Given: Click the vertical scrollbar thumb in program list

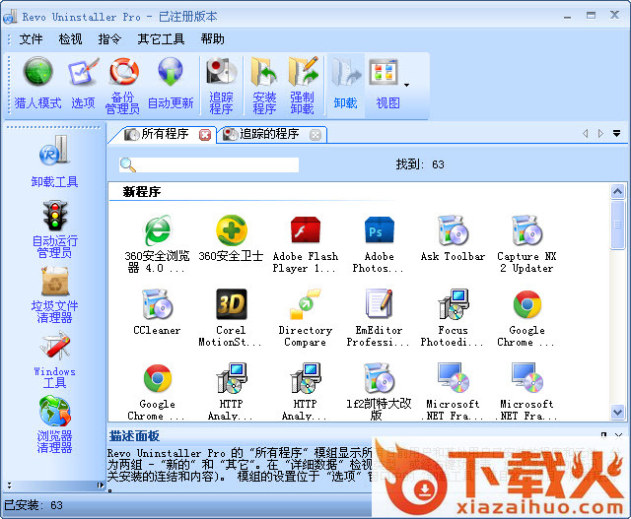Looking at the screenshot, I should 617,225.
